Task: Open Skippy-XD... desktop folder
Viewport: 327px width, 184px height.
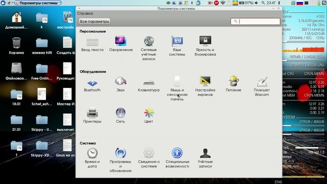Action: coord(42,148)
